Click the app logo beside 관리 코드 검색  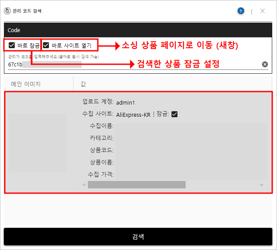7,11
